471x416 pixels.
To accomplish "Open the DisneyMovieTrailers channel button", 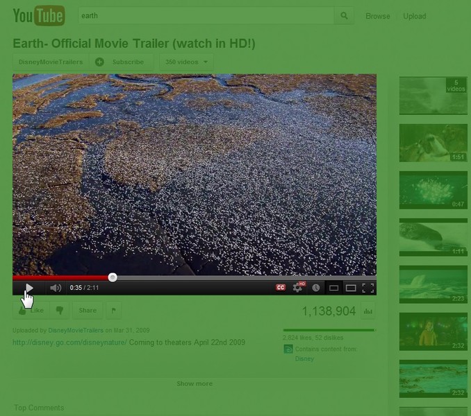I will click(51, 62).
